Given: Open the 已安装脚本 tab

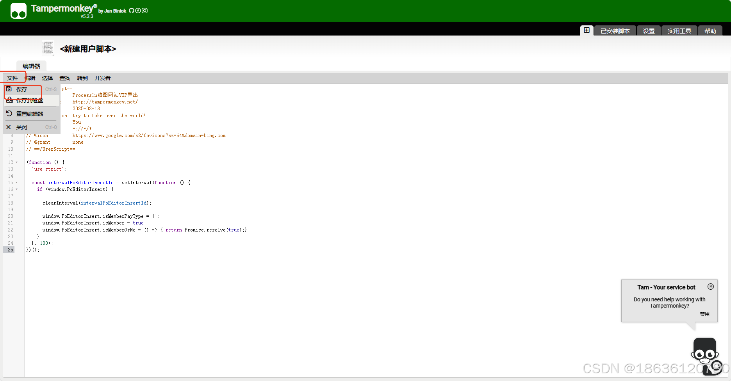Looking at the screenshot, I should click(x=615, y=31).
